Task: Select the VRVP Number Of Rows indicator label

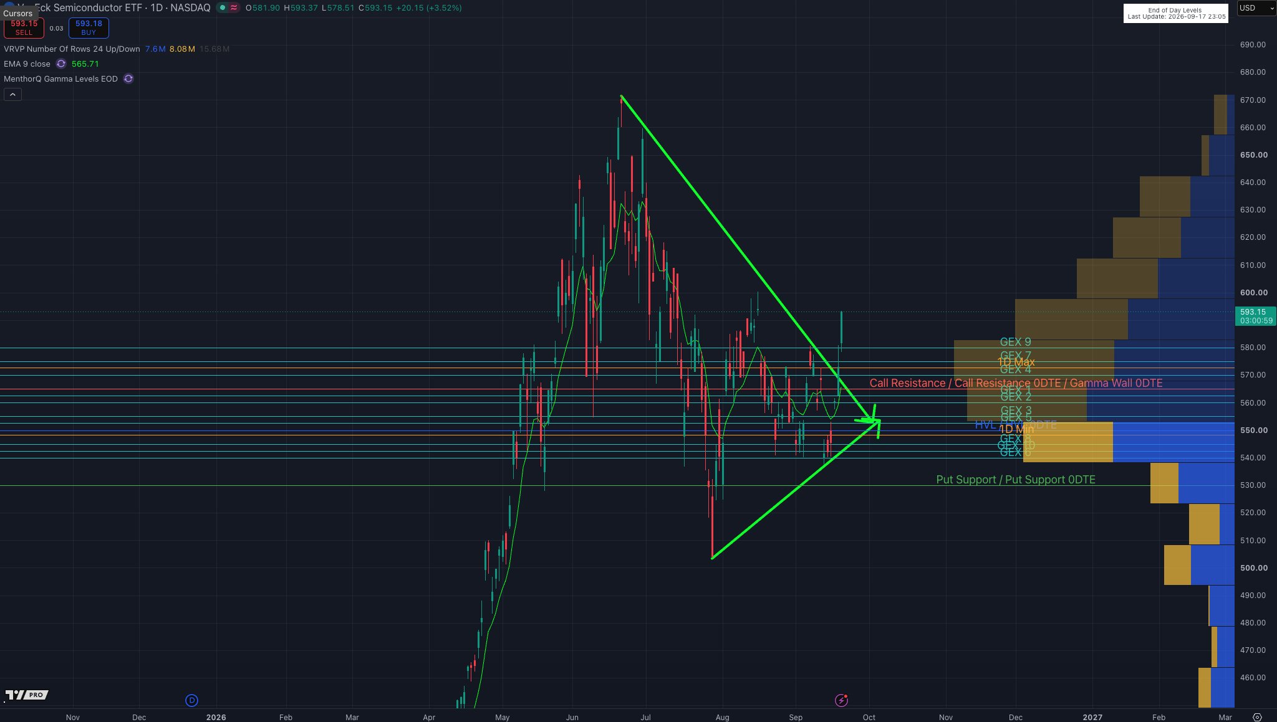Action: coord(72,49)
